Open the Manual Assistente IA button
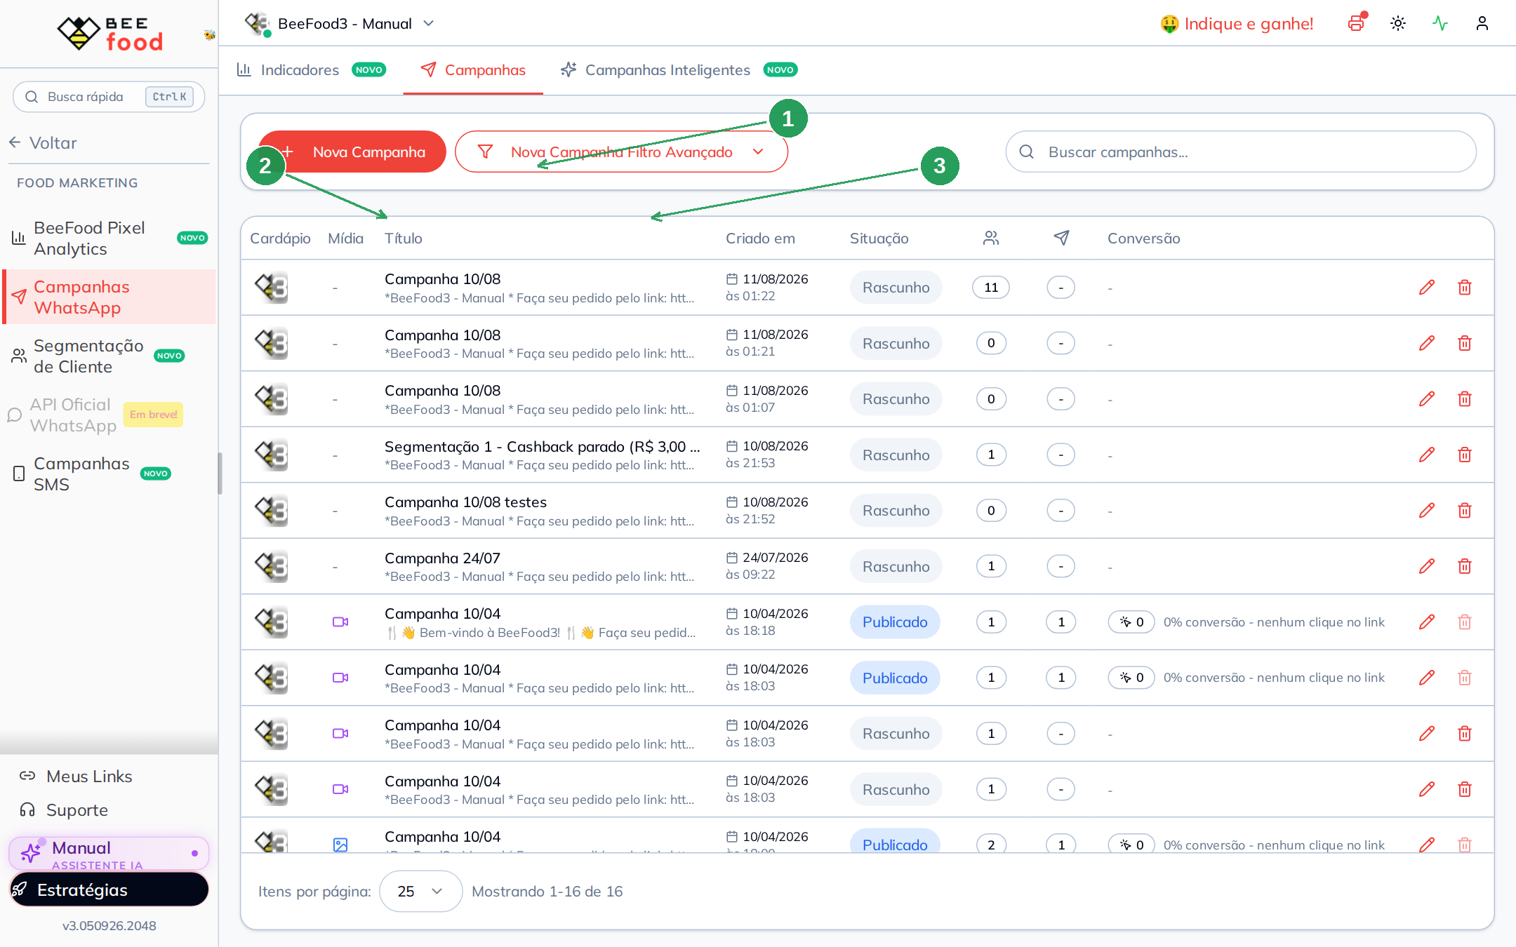Viewport: 1516px width, 947px height. [109, 854]
